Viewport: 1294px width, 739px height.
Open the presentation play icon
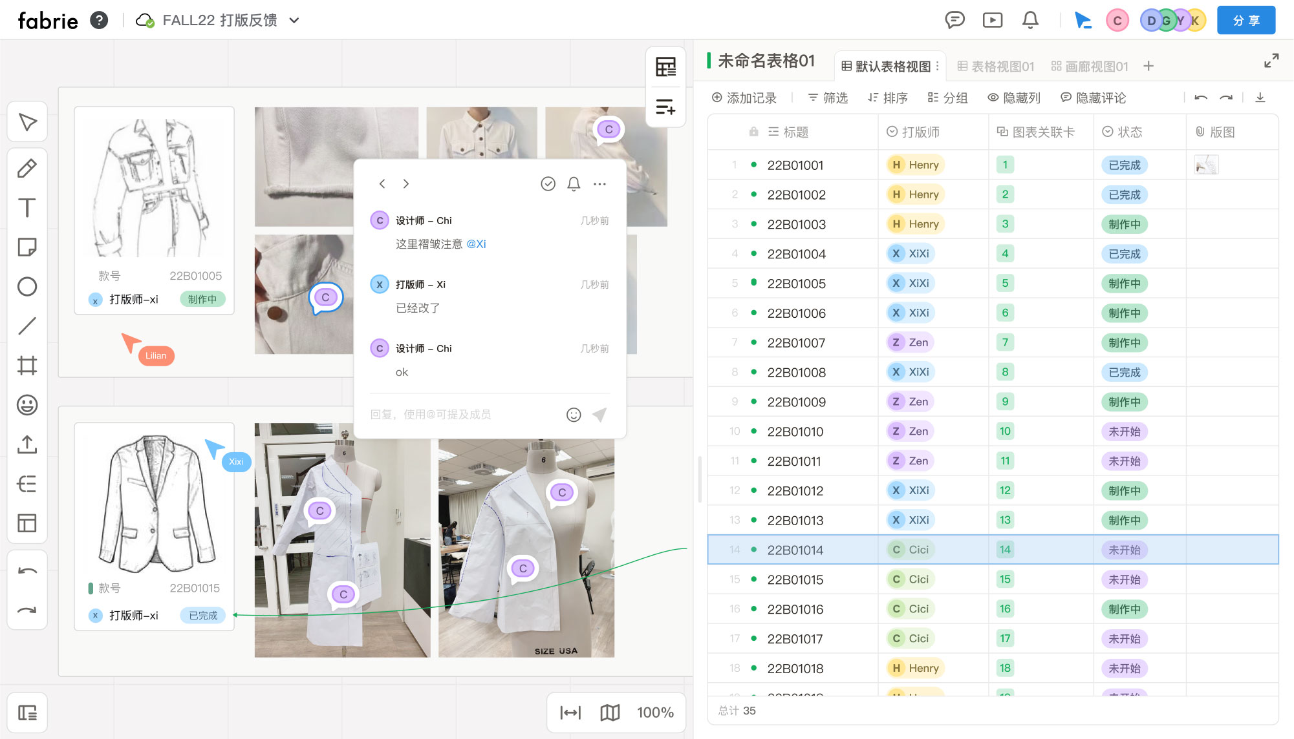click(x=992, y=20)
